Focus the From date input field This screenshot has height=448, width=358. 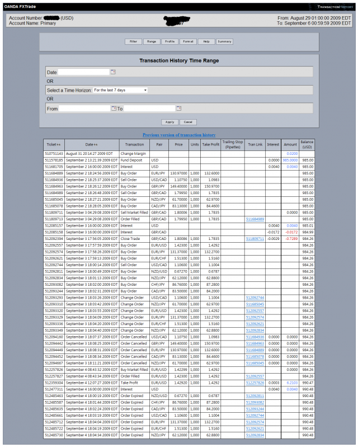[x=84, y=109]
